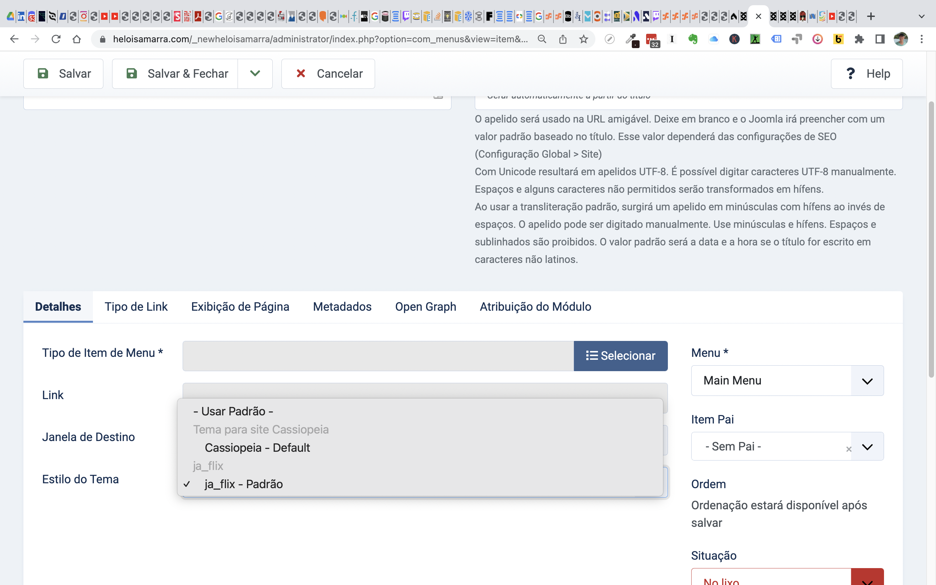Image resolution: width=936 pixels, height=585 pixels.
Task: Switch to Tipo de Link tab
Action: pos(136,307)
